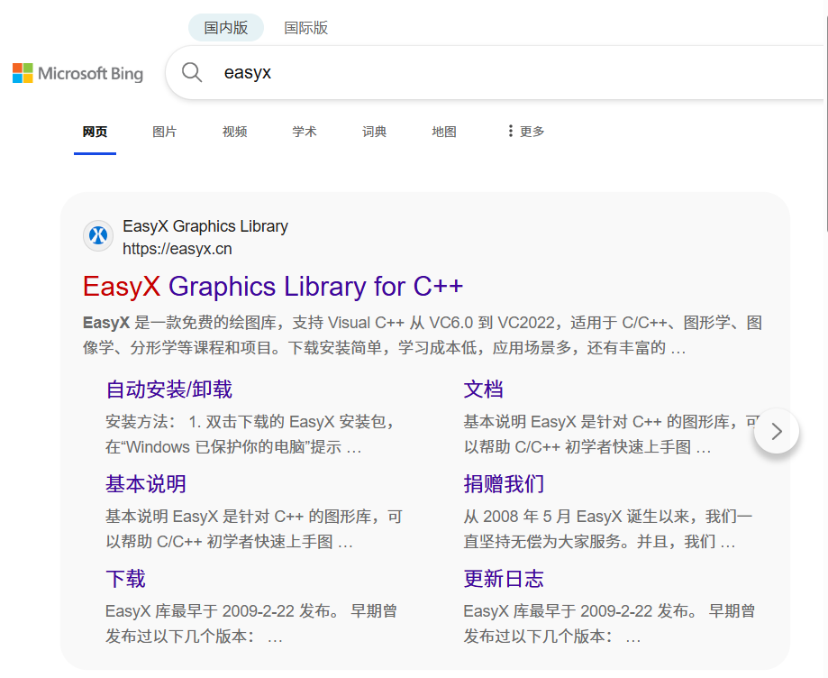Open the three-dot 更多 menu
This screenshot has width=828, height=678.
click(525, 131)
